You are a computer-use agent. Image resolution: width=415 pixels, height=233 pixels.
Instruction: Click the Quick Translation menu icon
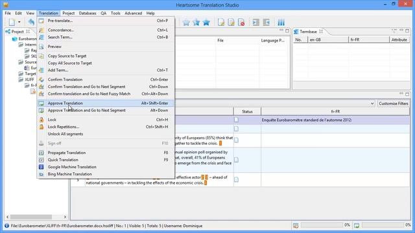click(41, 160)
